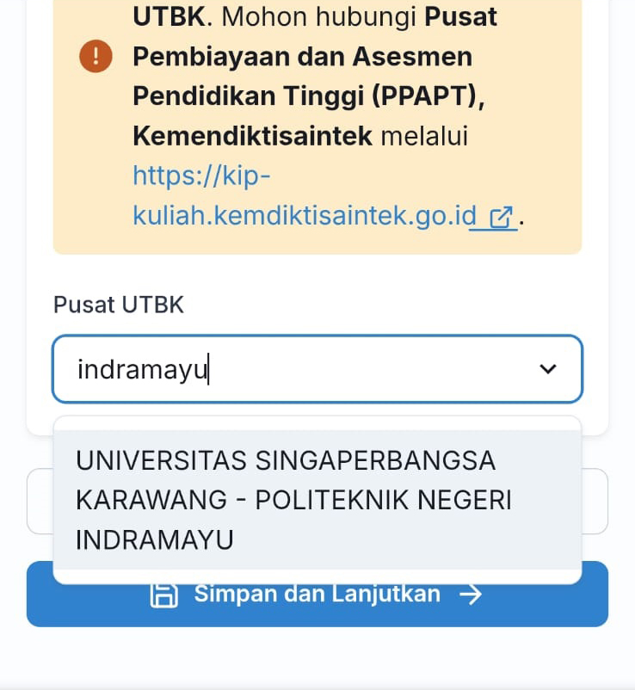This screenshot has width=635, height=690.
Task: Click the right arrow icon beside Lanjutkan
Action: [x=471, y=595]
